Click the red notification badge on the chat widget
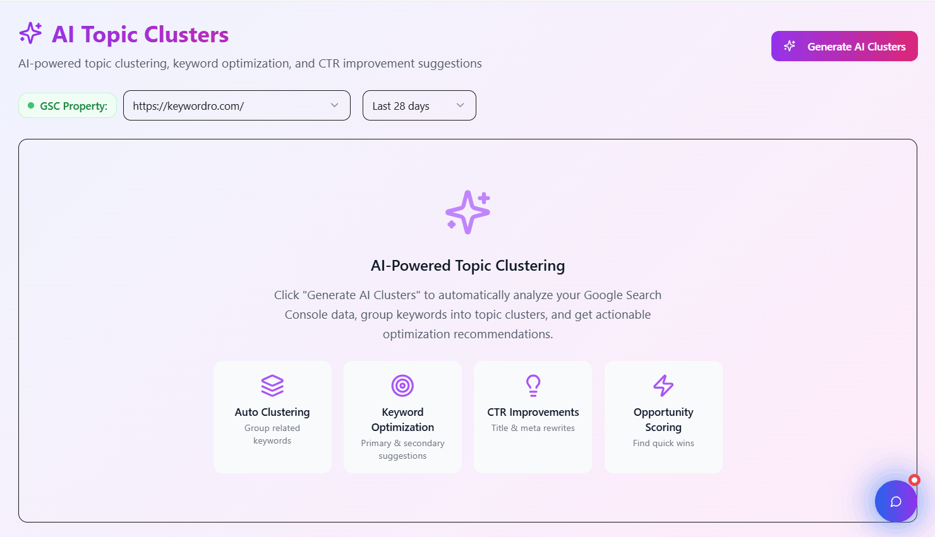Screen dimensions: 935x537 (x=914, y=480)
